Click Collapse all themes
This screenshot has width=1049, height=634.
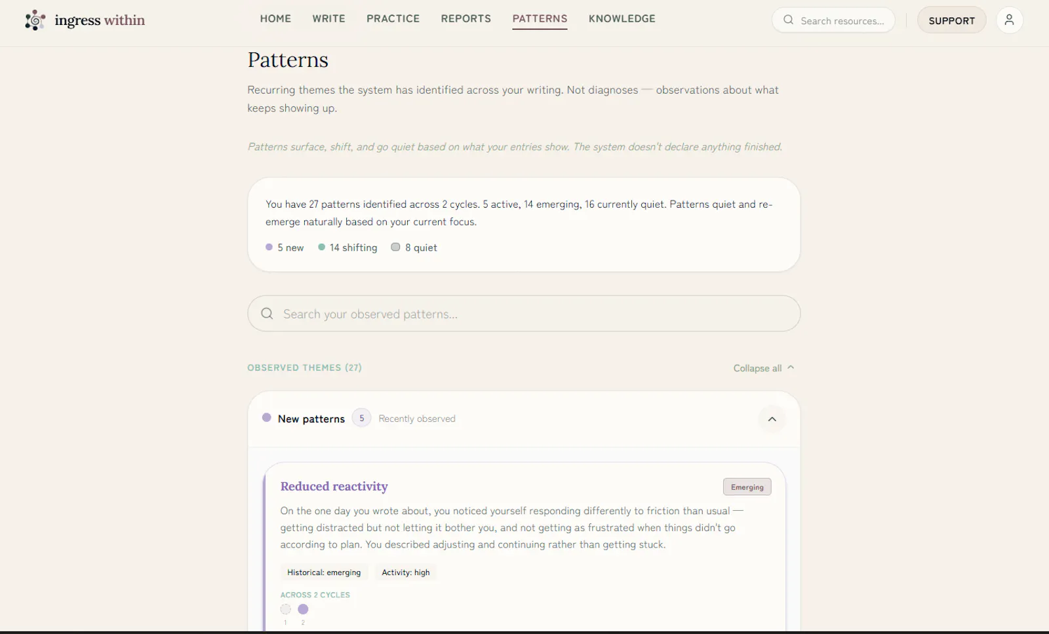point(763,368)
